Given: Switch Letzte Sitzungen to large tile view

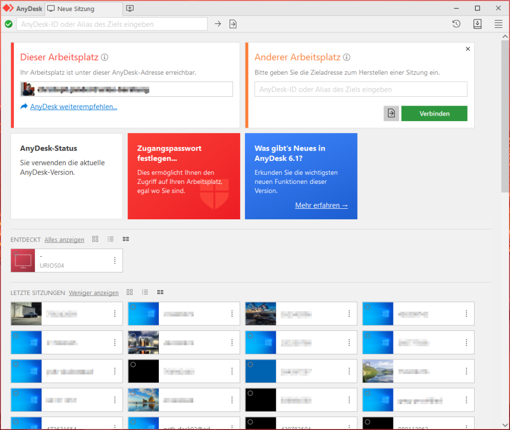Looking at the screenshot, I should tap(129, 292).
